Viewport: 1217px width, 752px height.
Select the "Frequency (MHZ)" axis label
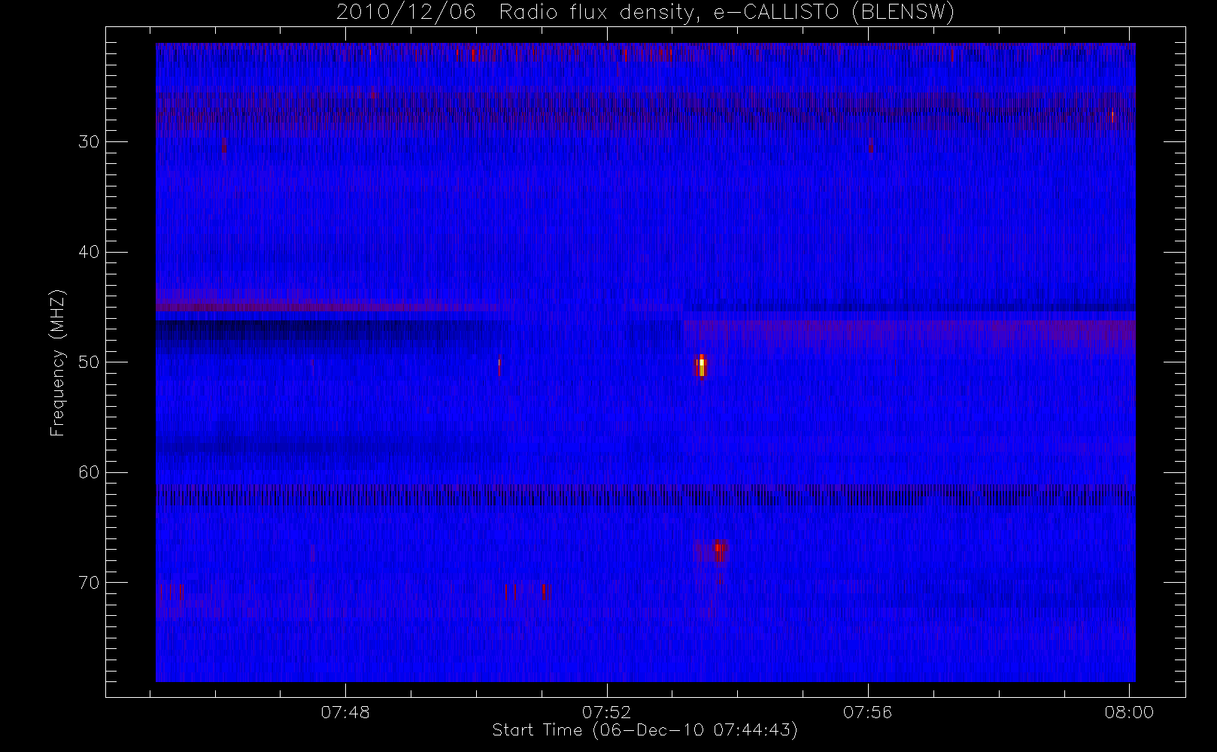tap(58, 363)
